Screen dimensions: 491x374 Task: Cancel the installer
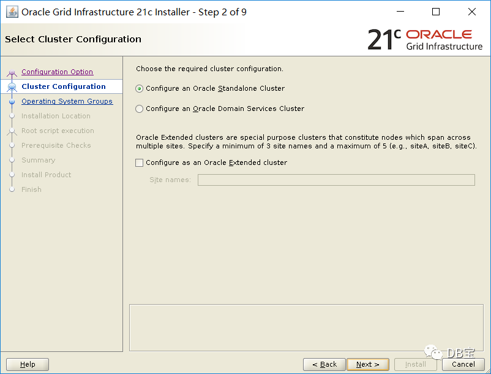point(463,364)
